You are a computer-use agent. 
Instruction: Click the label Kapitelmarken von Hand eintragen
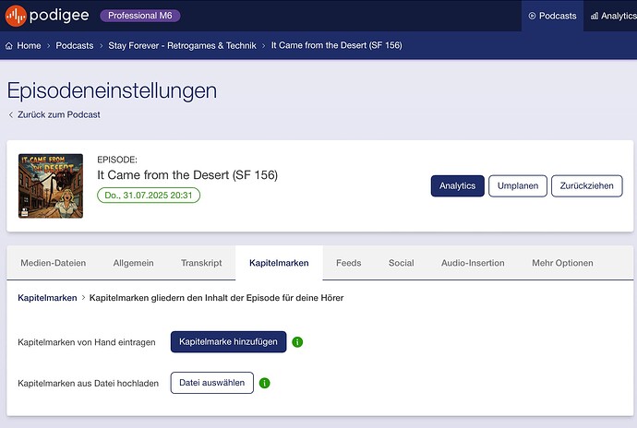(87, 342)
